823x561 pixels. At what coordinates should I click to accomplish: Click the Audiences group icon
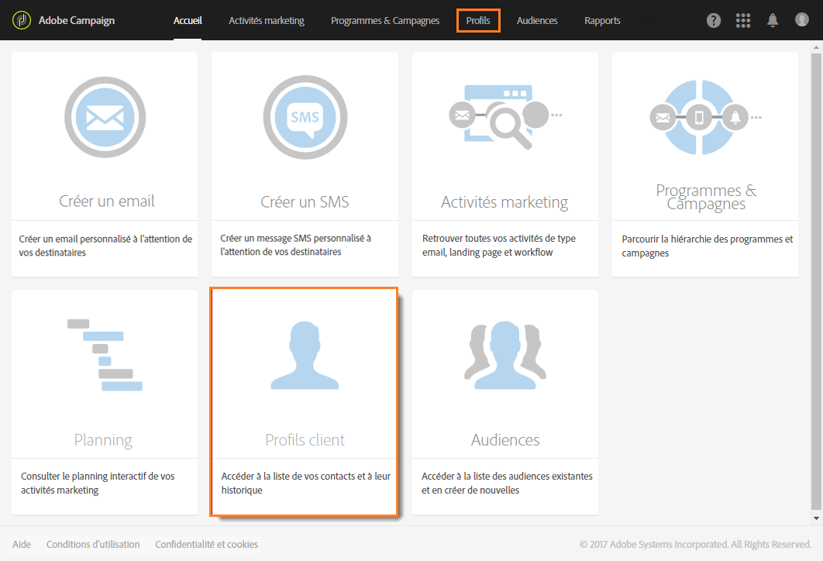point(505,356)
